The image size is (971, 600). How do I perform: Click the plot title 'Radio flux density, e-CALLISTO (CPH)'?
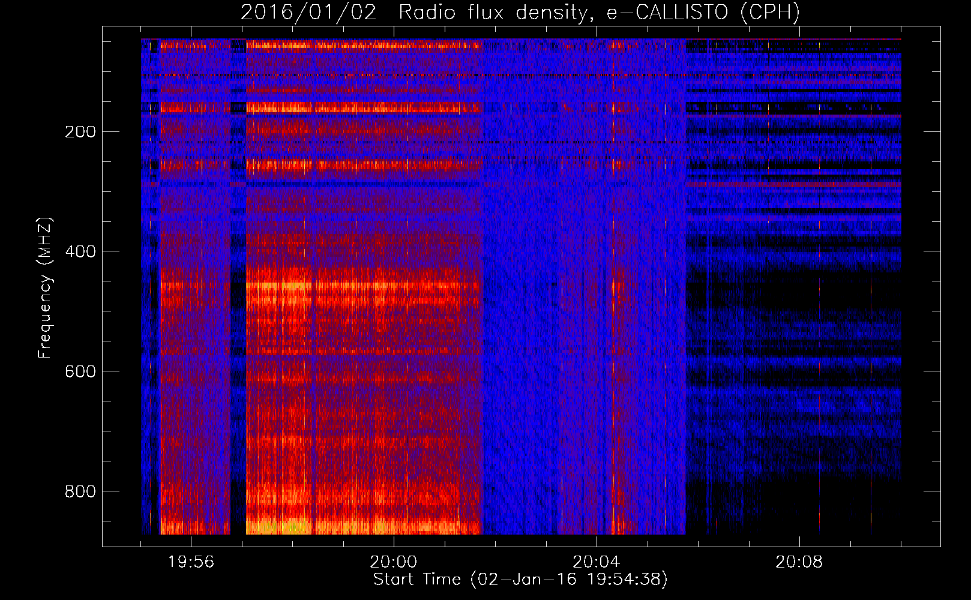click(x=599, y=12)
